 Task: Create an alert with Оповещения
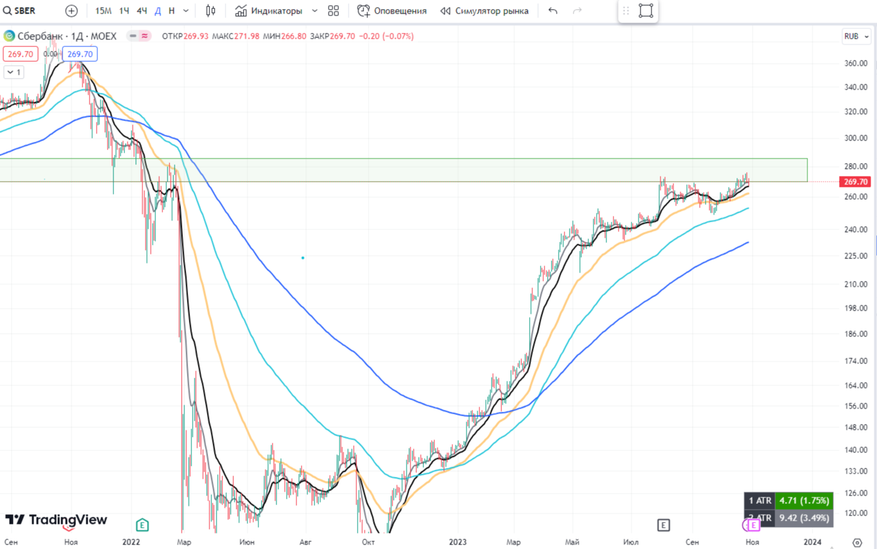pos(392,11)
